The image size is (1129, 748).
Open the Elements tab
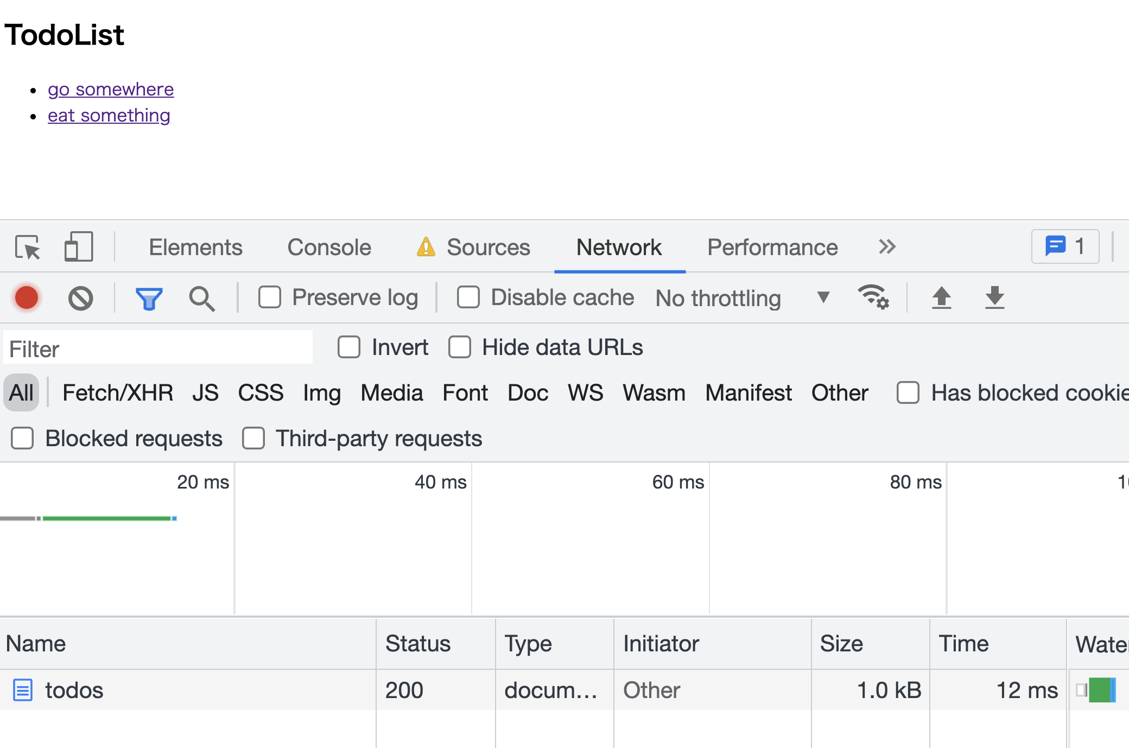point(195,248)
